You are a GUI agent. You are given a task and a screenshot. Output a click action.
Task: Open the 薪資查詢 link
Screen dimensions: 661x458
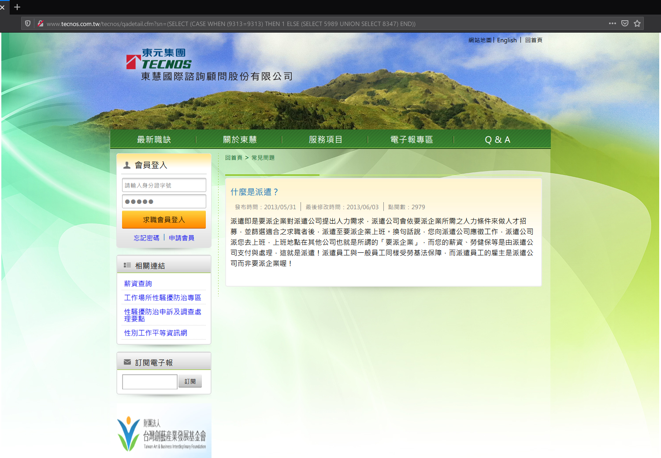138,284
